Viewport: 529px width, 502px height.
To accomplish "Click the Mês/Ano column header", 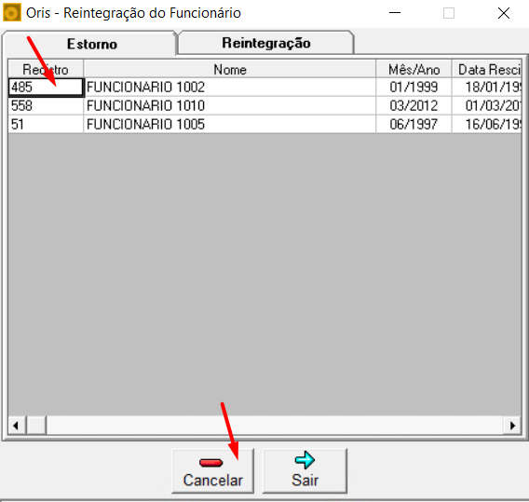I will click(414, 70).
